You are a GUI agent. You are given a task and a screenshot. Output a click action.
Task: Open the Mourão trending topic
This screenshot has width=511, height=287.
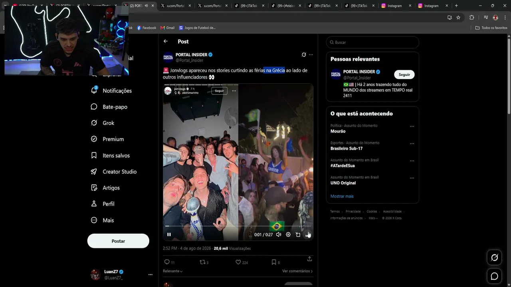pyautogui.click(x=338, y=131)
